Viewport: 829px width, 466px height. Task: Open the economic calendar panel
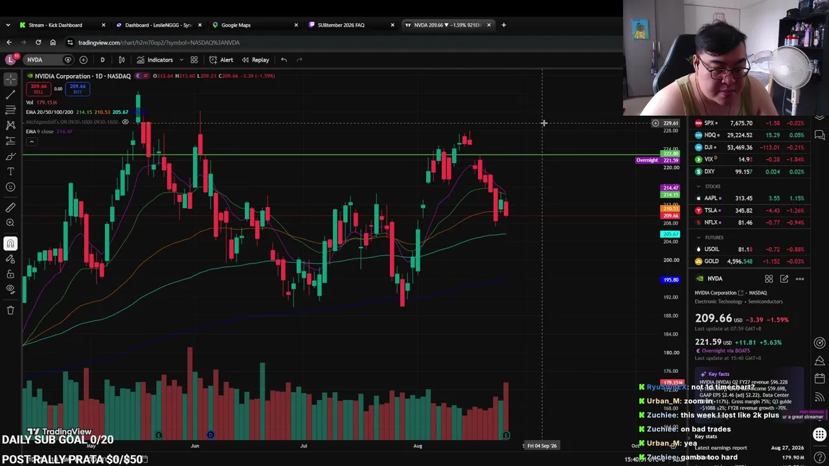tap(819, 379)
